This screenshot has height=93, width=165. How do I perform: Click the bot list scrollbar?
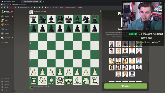[149, 67]
